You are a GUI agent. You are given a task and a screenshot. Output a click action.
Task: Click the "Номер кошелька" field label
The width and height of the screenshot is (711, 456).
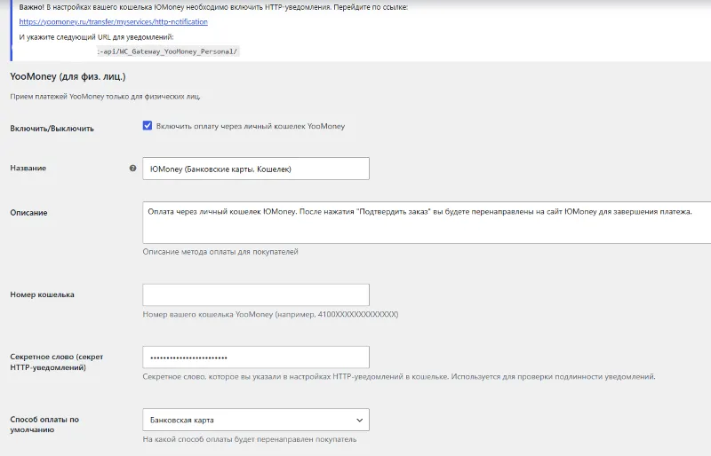pyautogui.click(x=42, y=295)
